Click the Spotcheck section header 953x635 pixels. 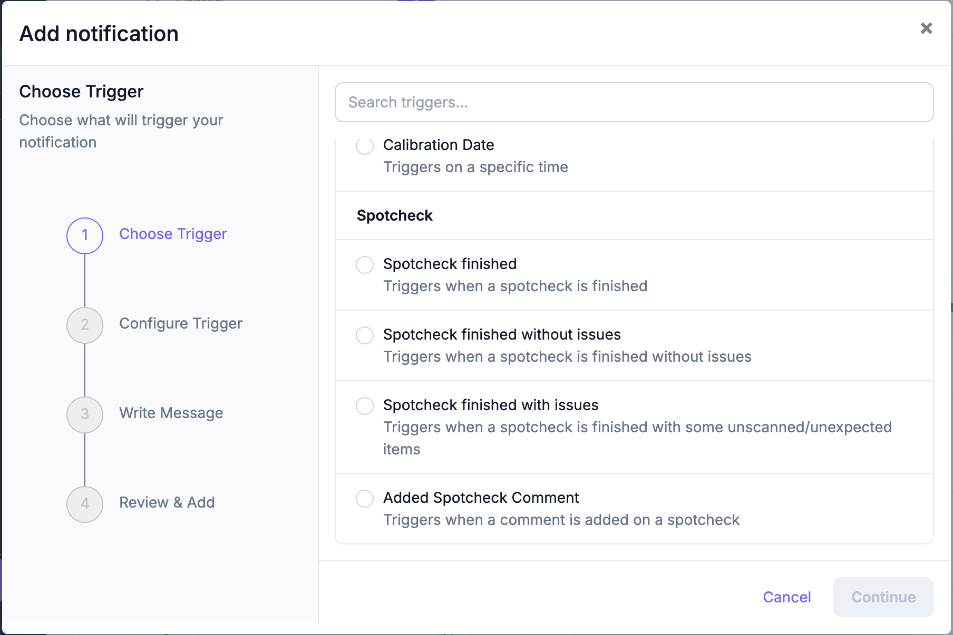click(x=395, y=215)
